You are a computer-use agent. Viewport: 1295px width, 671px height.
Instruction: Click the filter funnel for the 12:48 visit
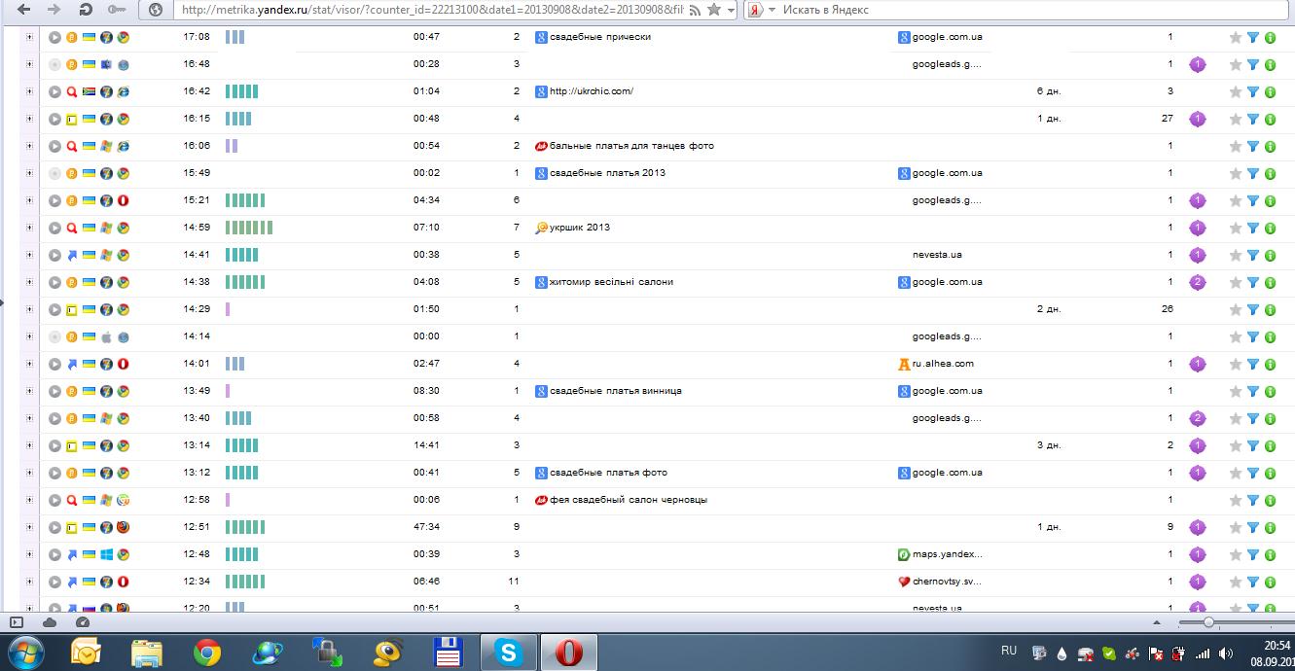tap(1253, 554)
